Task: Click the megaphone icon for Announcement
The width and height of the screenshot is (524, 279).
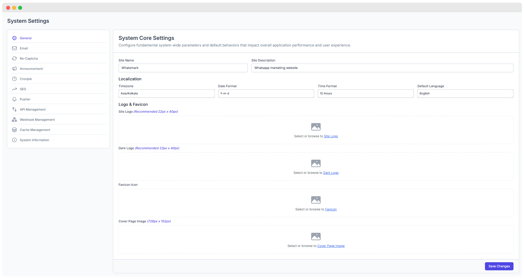Action: pyautogui.click(x=14, y=69)
